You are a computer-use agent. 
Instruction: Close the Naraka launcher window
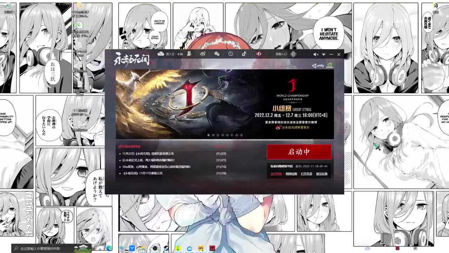(339, 54)
